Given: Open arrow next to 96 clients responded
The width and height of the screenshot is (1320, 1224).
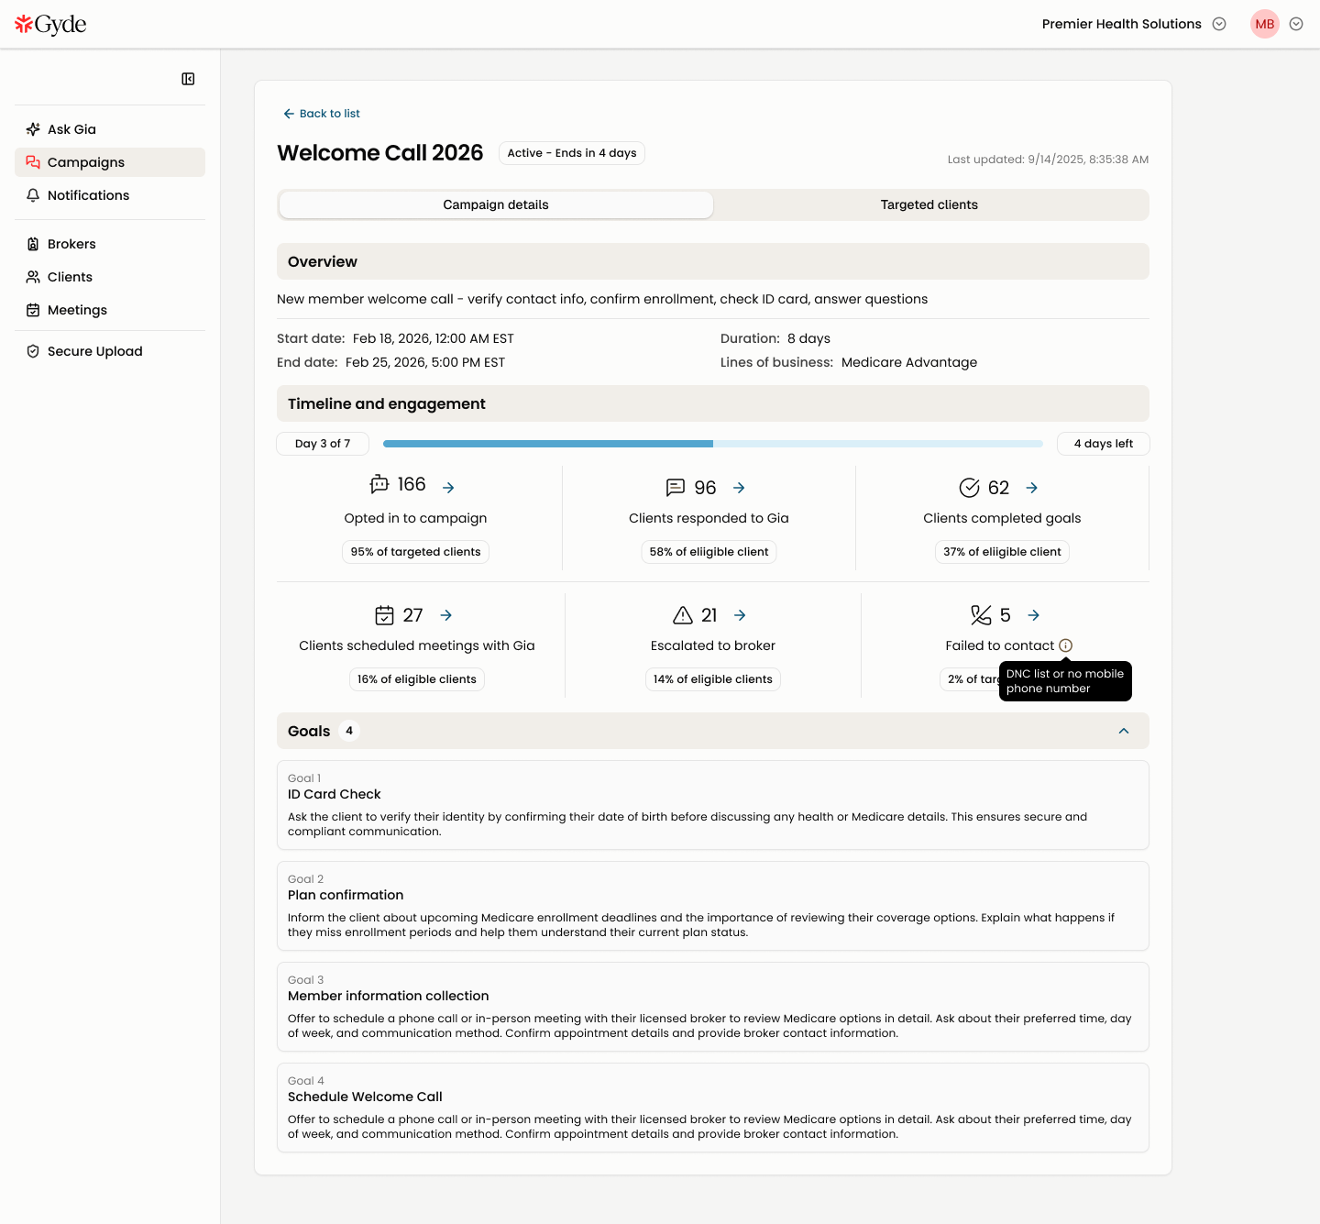Looking at the screenshot, I should (739, 488).
